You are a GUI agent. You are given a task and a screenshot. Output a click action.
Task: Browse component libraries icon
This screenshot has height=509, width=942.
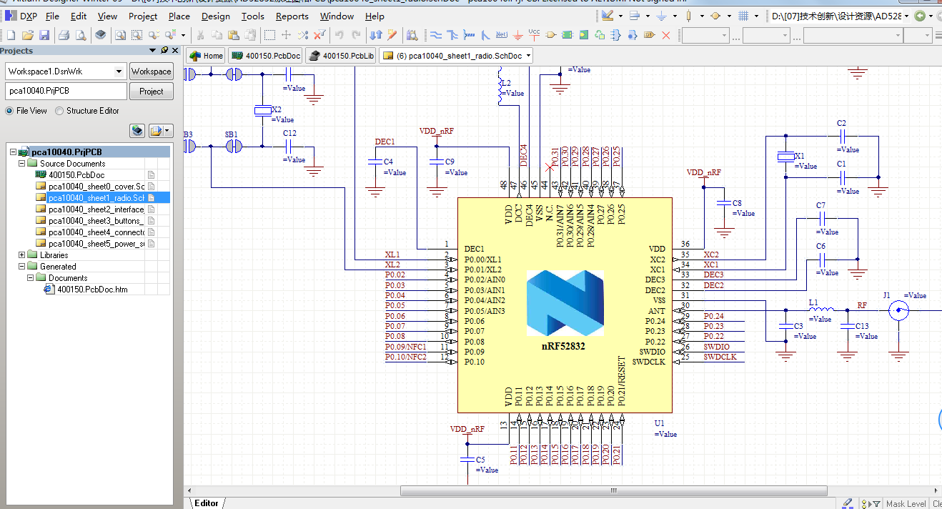[412, 35]
